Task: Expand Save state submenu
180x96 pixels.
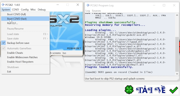Action: [x=25, y=38]
